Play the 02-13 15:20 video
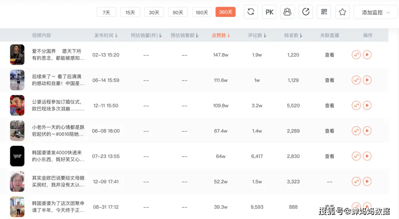399x219 pixels. [367, 55]
